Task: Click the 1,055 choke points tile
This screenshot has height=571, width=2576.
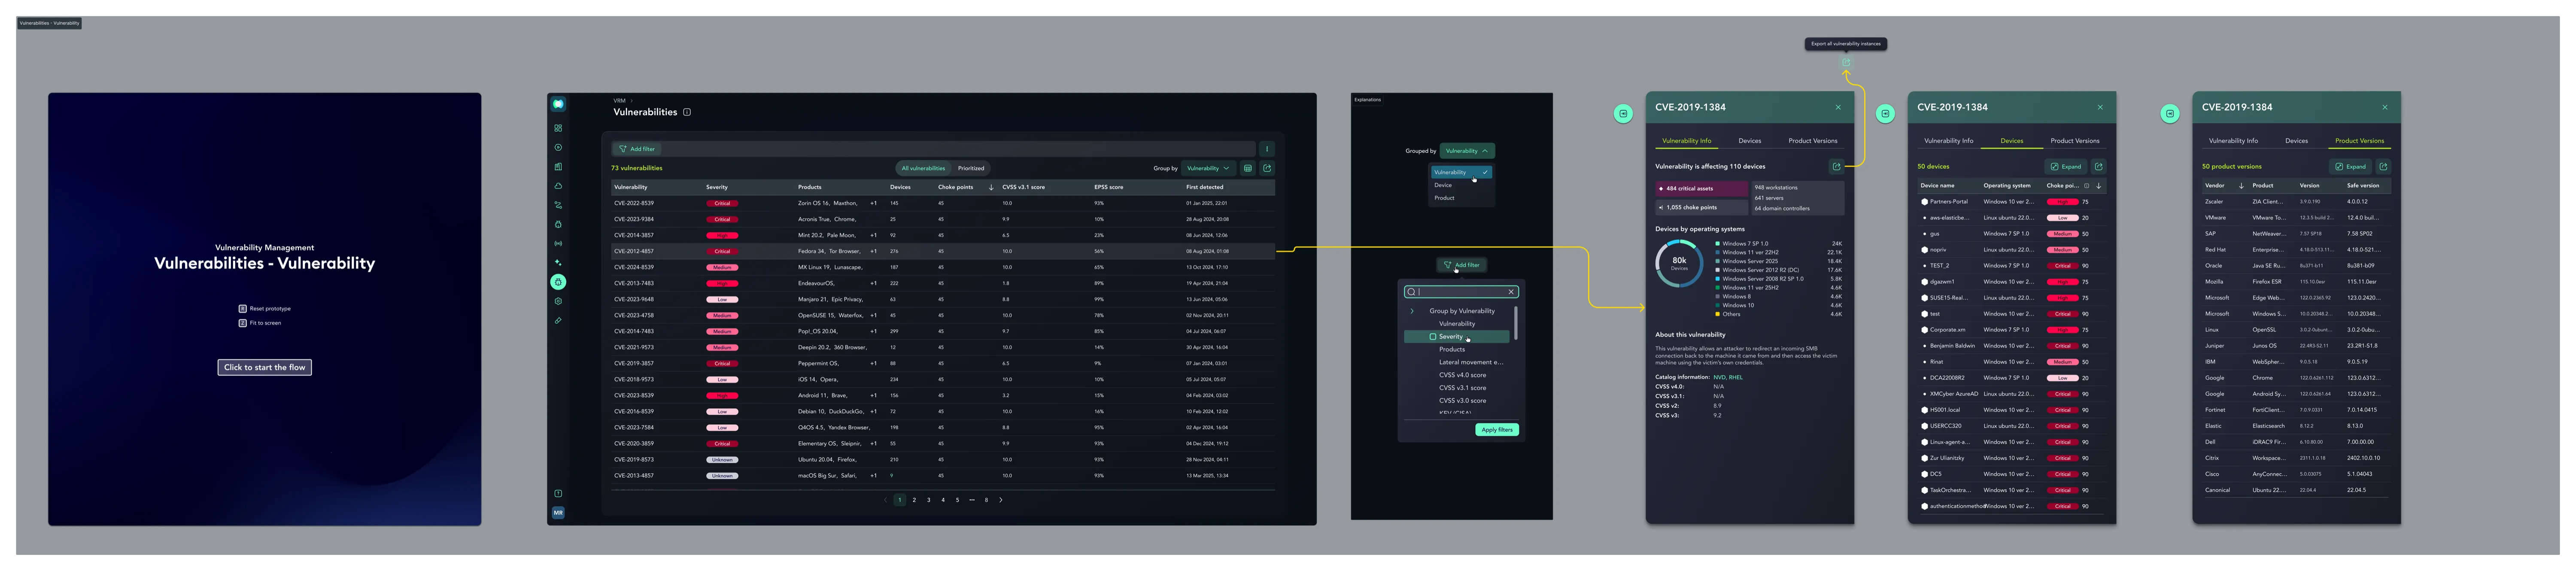Action: click(x=1701, y=208)
